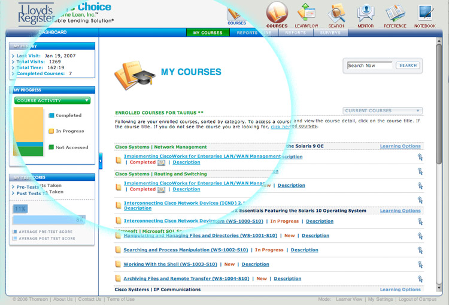Screen dimensions: 449x305
Task: Click the arrow beside Completed Courses
Action: (13, 73)
